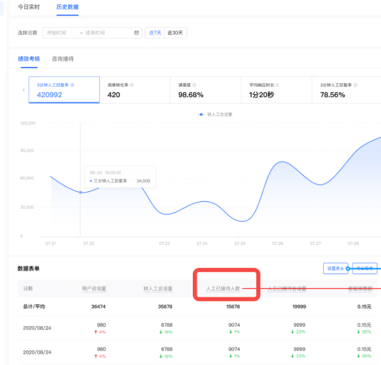Open the 历史数据 tab
The height and width of the screenshot is (365, 381).
[x=68, y=7]
